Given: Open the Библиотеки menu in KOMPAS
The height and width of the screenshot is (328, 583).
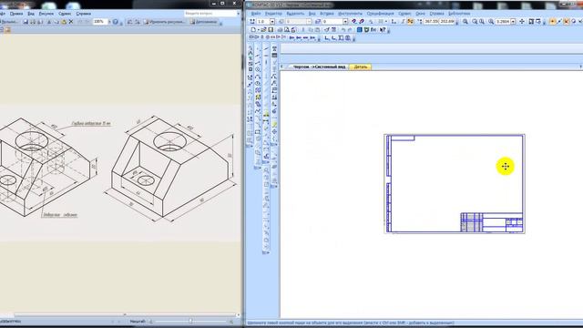Looking at the screenshot, I should coord(459,14).
